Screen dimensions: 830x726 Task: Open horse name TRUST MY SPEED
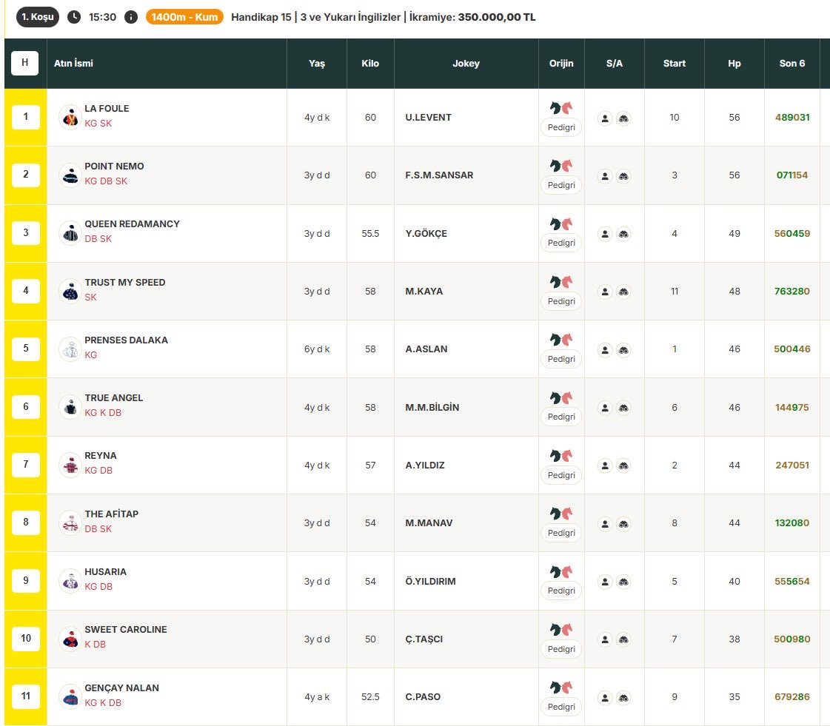pyautogui.click(x=125, y=283)
